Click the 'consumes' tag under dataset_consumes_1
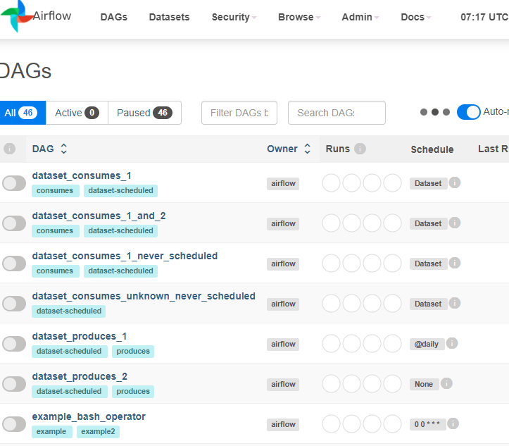 55,190
